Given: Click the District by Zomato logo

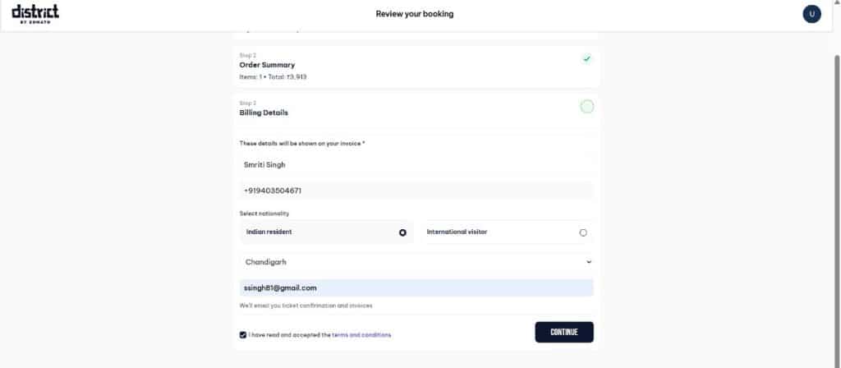Looking at the screenshot, I should 35,14.
